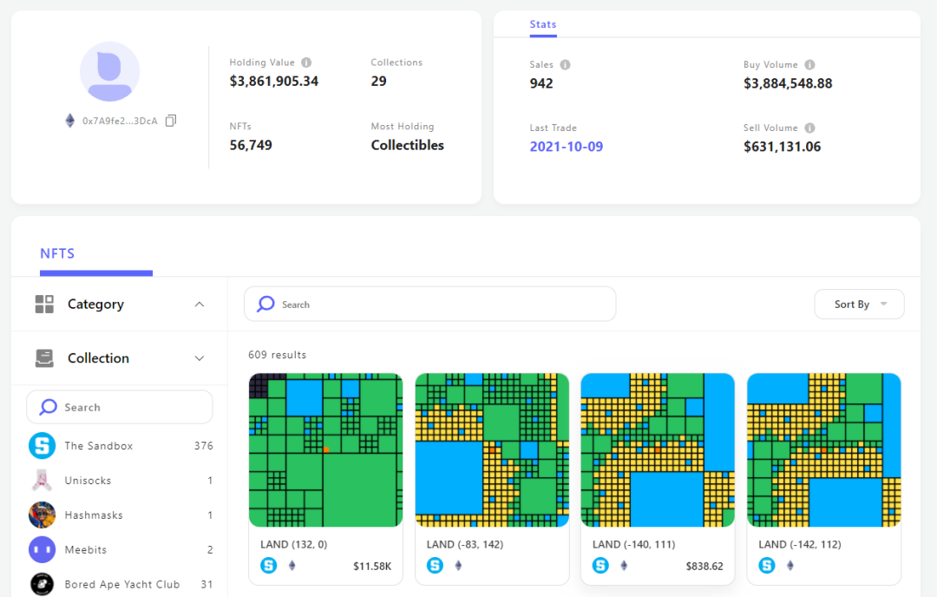This screenshot has width=937, height=597.
Task: Open the 2021-10-09 last trade link
Action: 567,147
